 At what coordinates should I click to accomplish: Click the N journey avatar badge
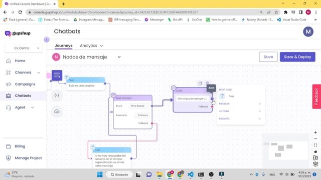click(56, 57)
